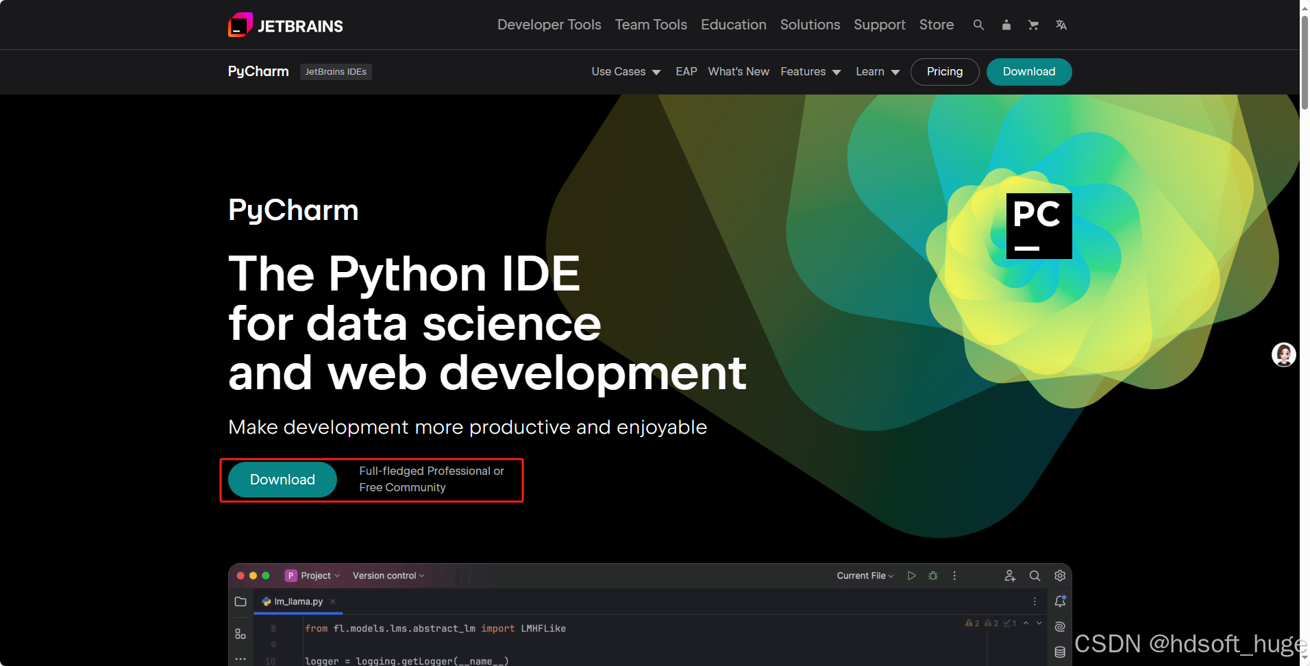Image resolution: width=1310 pixels, height=666 pixels.
Task: Open the site search magnifier icon
Action: pos(978,25)
